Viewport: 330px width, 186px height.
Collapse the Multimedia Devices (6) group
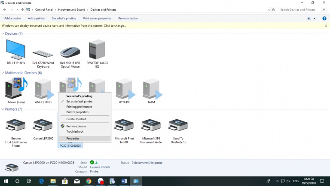(x=3, y=73)
